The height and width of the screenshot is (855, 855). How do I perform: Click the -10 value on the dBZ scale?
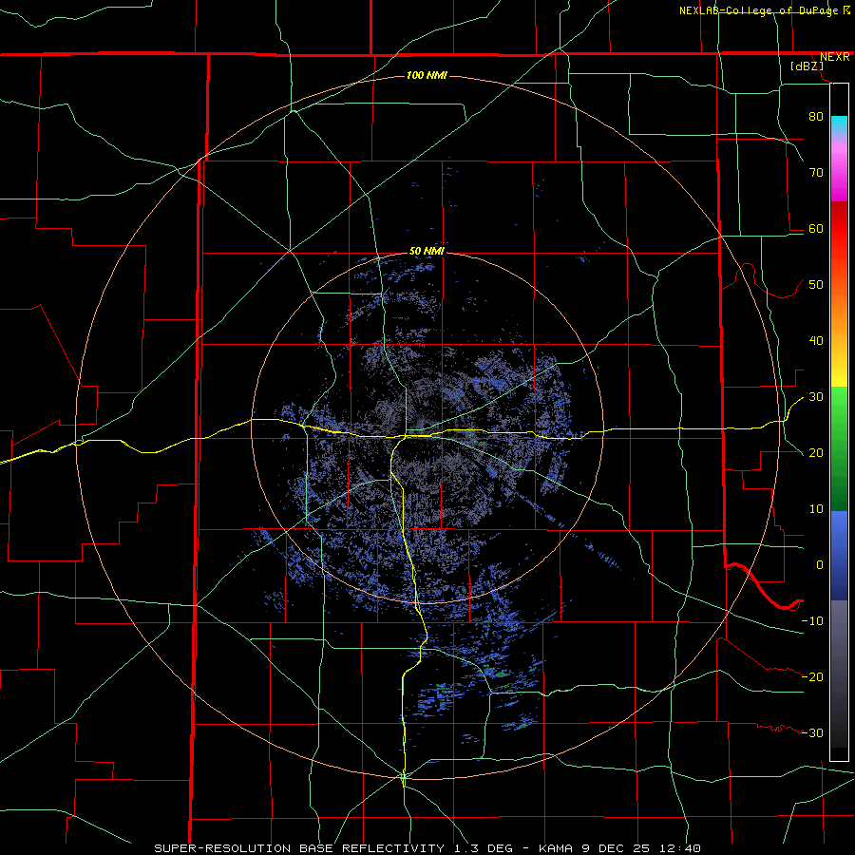click(x=812, y=621)
